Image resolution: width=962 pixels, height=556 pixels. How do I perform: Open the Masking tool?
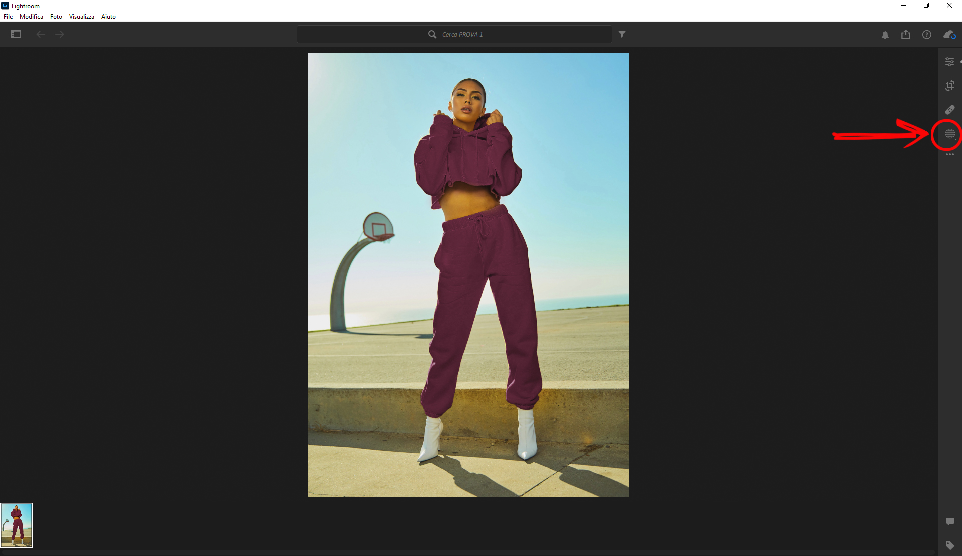pyautogui.click(x=949, y=134)
